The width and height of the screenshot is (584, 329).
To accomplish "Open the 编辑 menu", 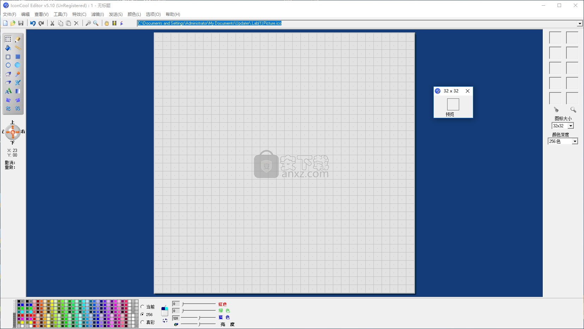I will tap(25, 14).
